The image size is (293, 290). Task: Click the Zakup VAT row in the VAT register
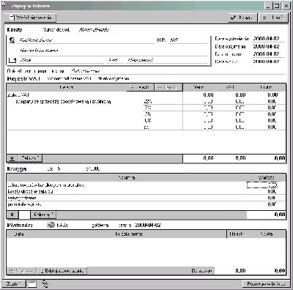coord(146,94)
